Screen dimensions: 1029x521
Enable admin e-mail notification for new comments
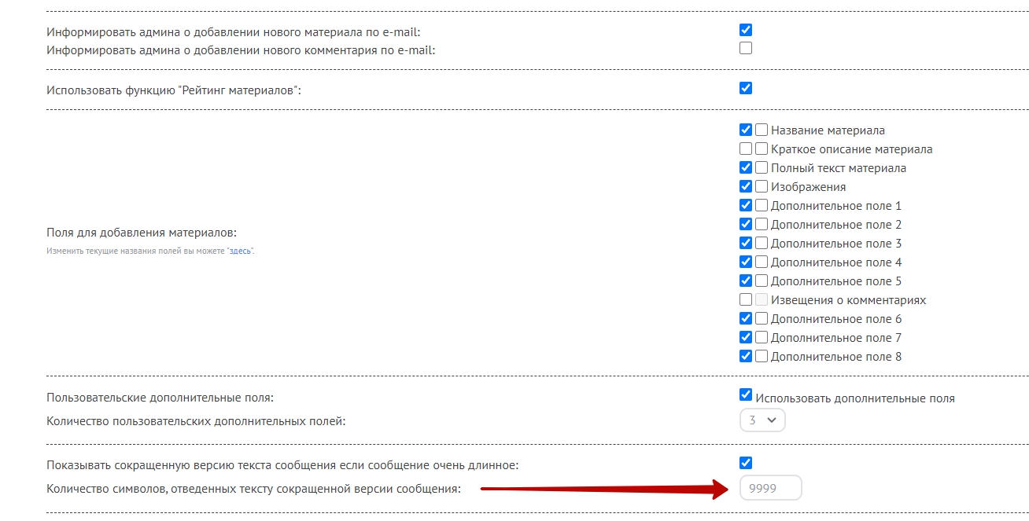[x=746, y=49]
